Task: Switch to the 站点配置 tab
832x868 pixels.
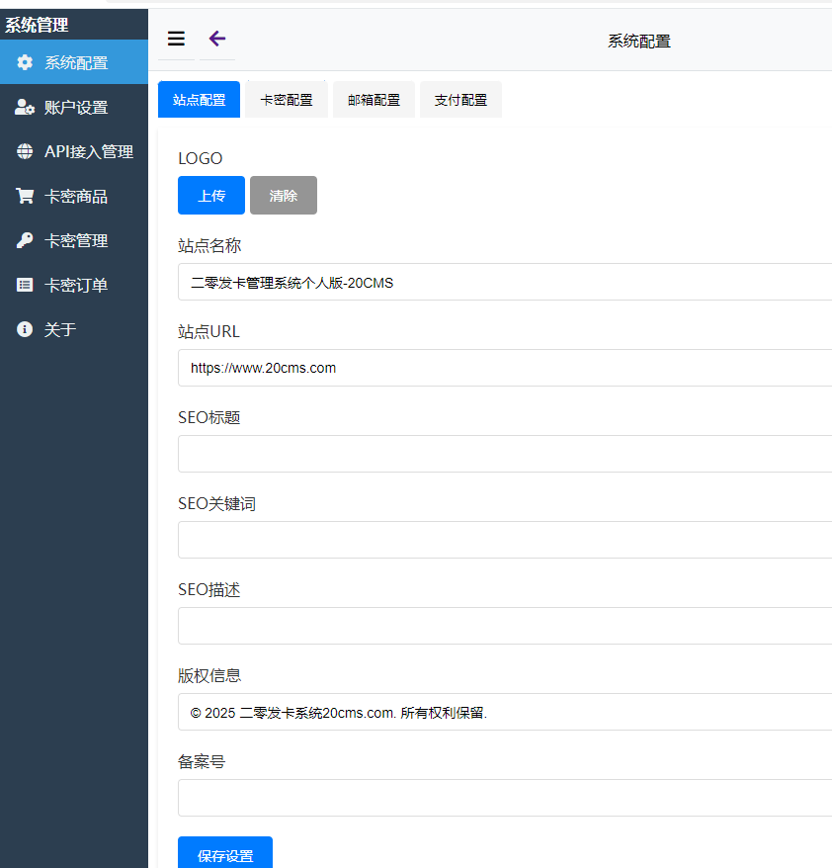Action: coord(200,100)
